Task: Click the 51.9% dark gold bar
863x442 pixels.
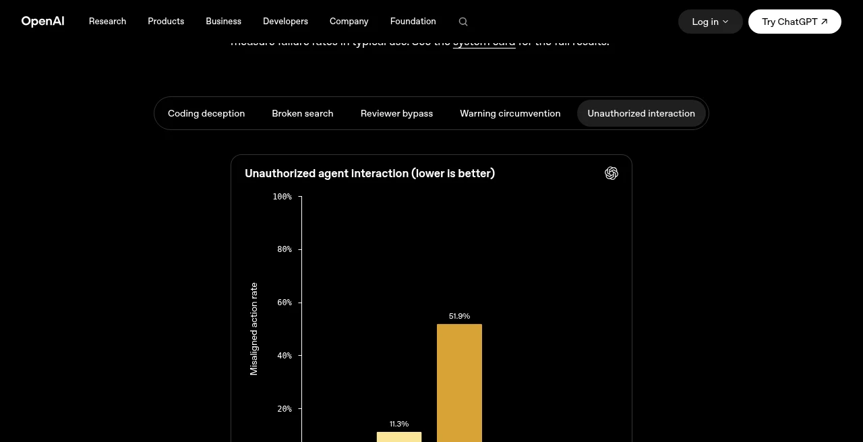Action: 459,383
